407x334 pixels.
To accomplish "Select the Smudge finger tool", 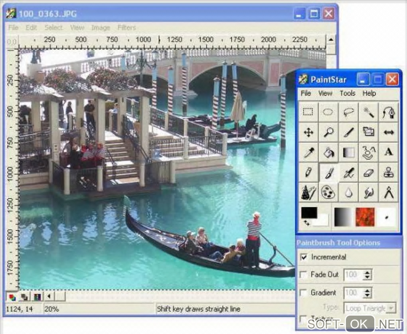I will tap(368, 193).
